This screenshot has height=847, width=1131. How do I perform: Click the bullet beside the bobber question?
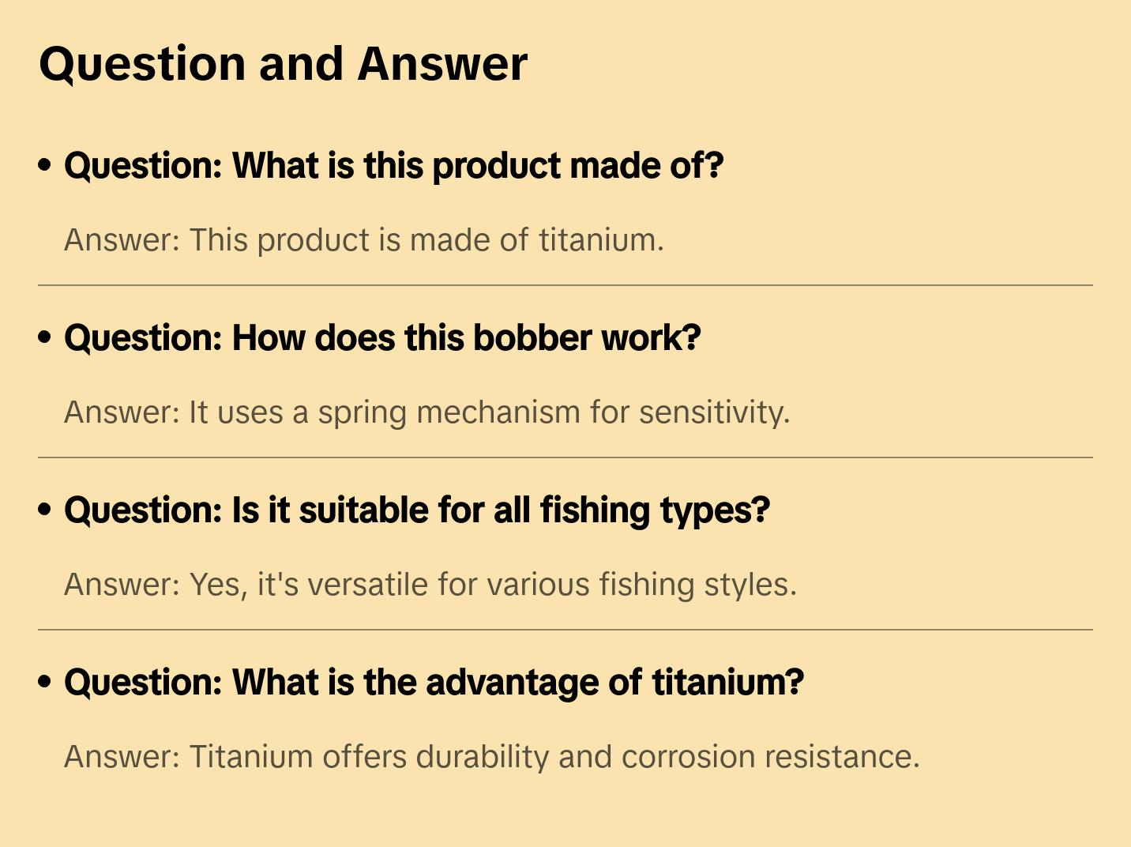point(45,338)
